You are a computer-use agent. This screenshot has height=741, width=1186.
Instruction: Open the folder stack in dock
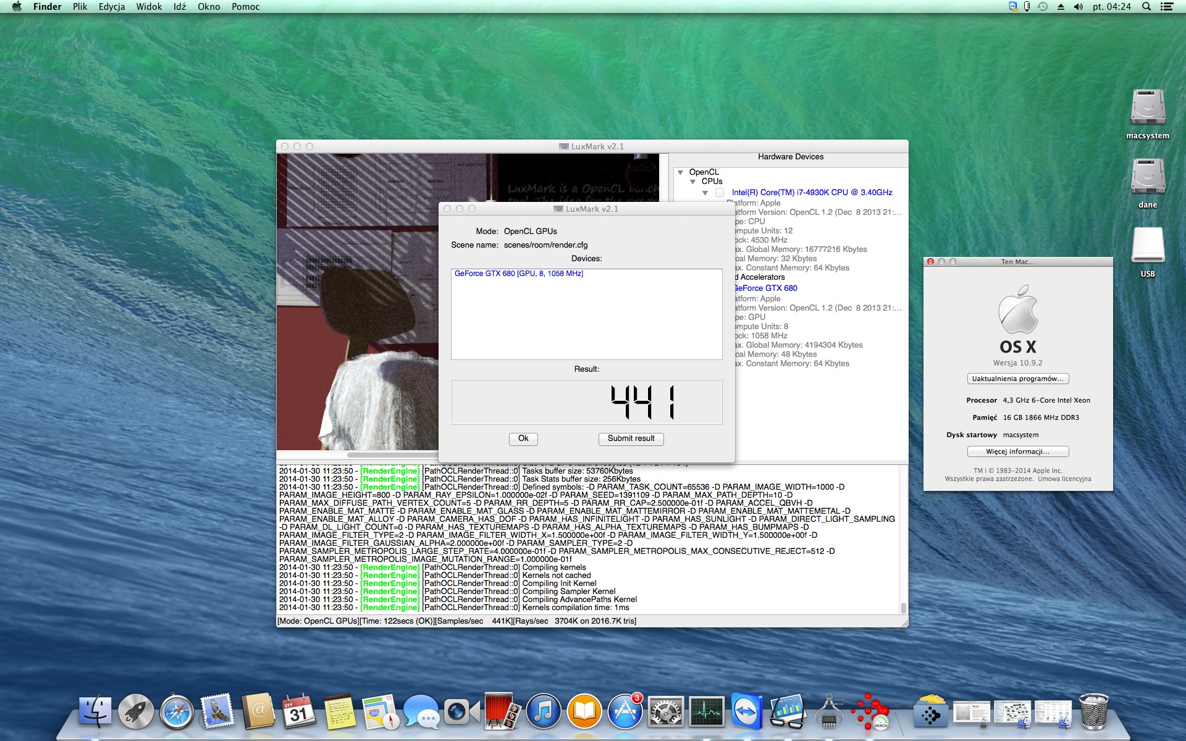[931, 712]
